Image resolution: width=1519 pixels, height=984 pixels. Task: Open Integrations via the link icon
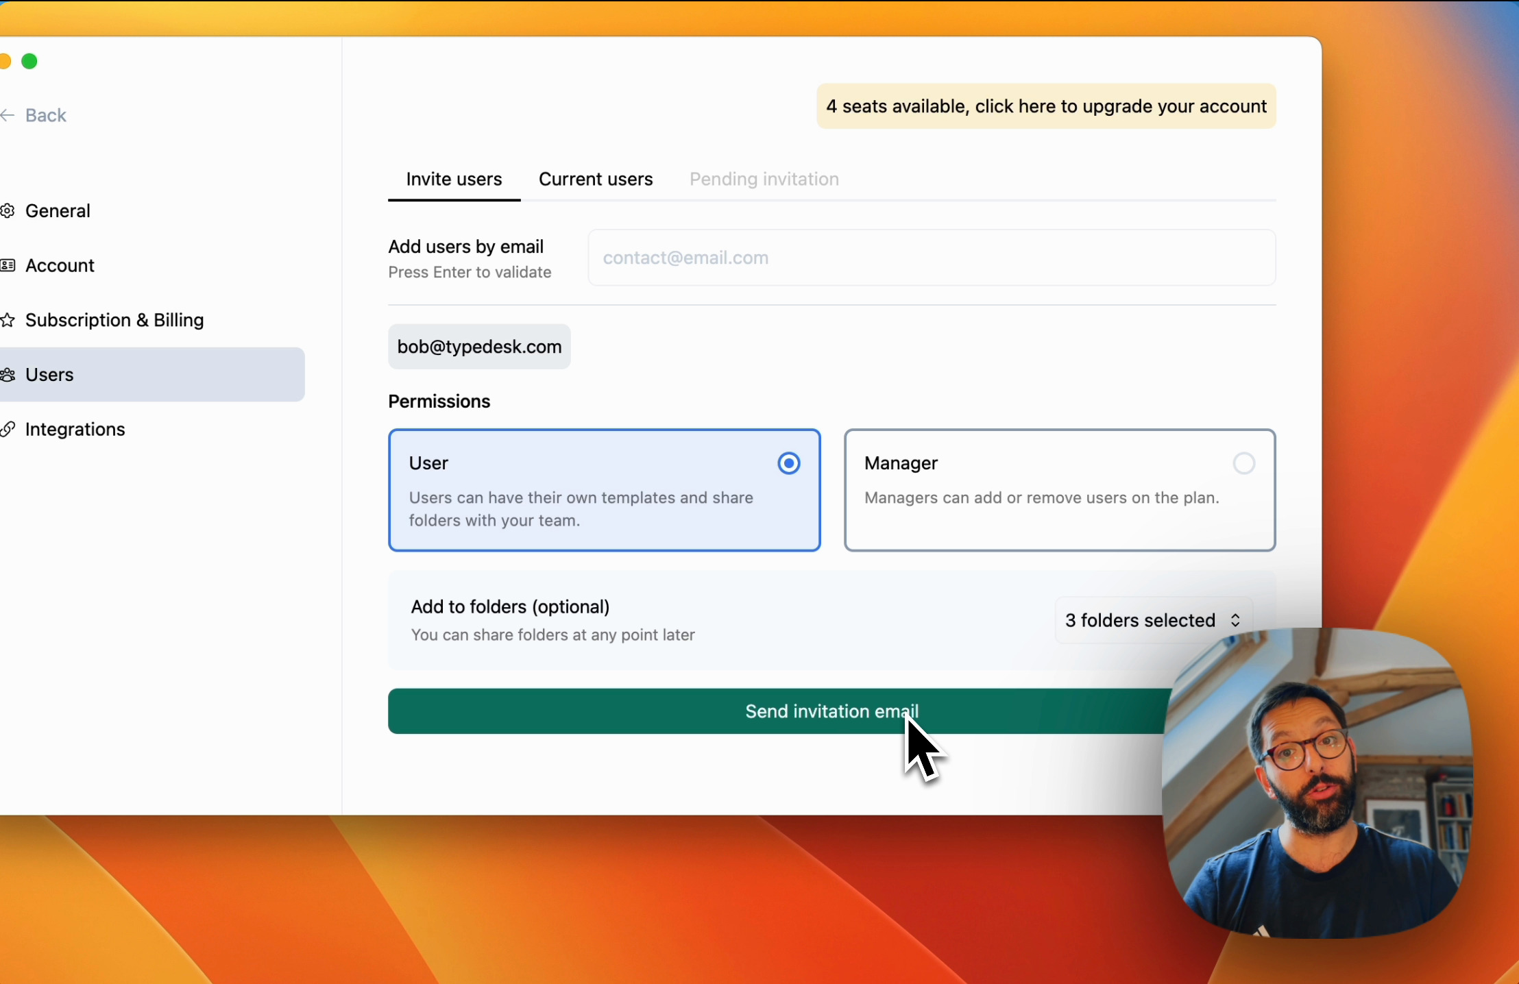[x=8, y=429]
